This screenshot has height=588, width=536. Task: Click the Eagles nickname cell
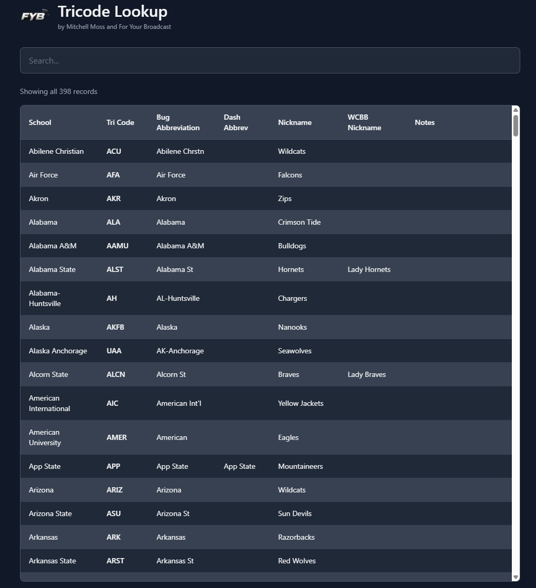(x=288, y=437)
